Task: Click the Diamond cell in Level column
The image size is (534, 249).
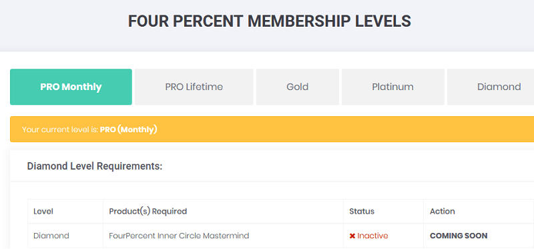Action: pos(51,236)
